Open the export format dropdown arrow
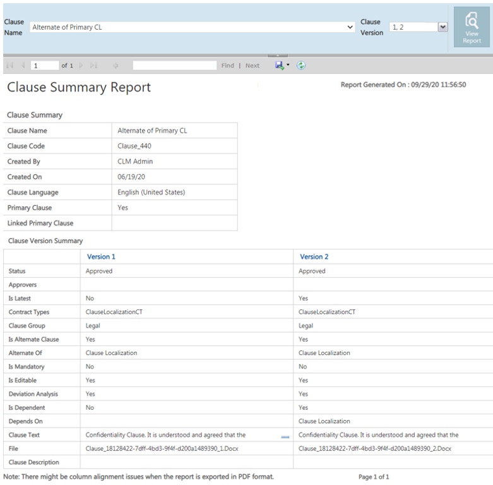The width and height of the screenshot is (493, 485). [x=288, y=65]
